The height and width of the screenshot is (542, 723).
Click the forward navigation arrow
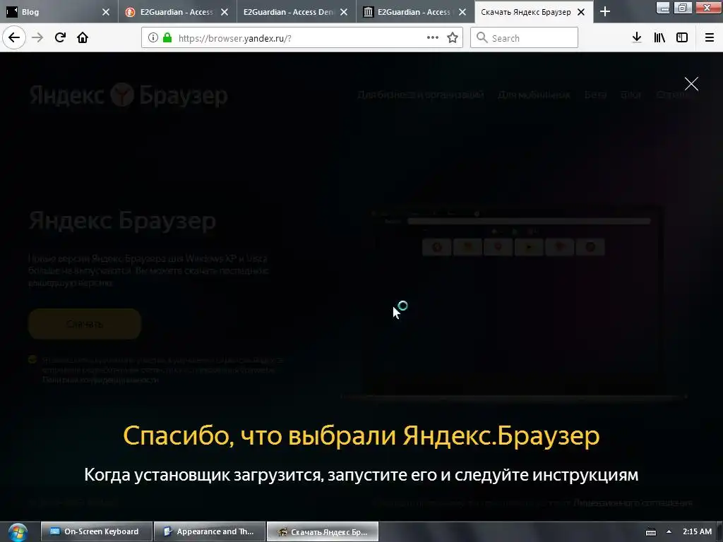pos(37,38)
